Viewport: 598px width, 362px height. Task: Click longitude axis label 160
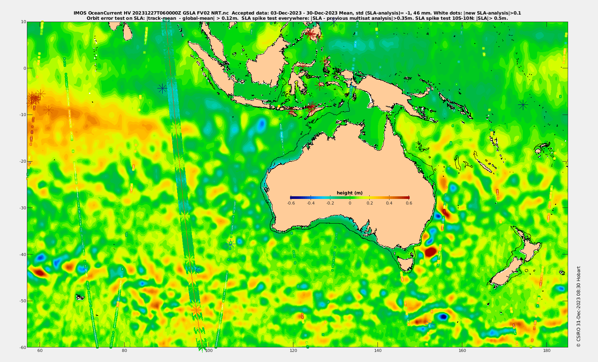(x=462, y=351)
